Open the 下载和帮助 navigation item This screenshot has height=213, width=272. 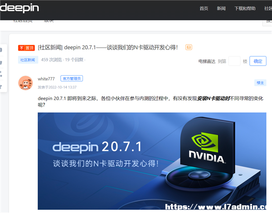245,8
